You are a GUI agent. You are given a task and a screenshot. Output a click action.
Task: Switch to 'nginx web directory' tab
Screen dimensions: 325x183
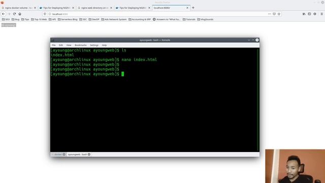pyautogui.click(x=95, y=8)
